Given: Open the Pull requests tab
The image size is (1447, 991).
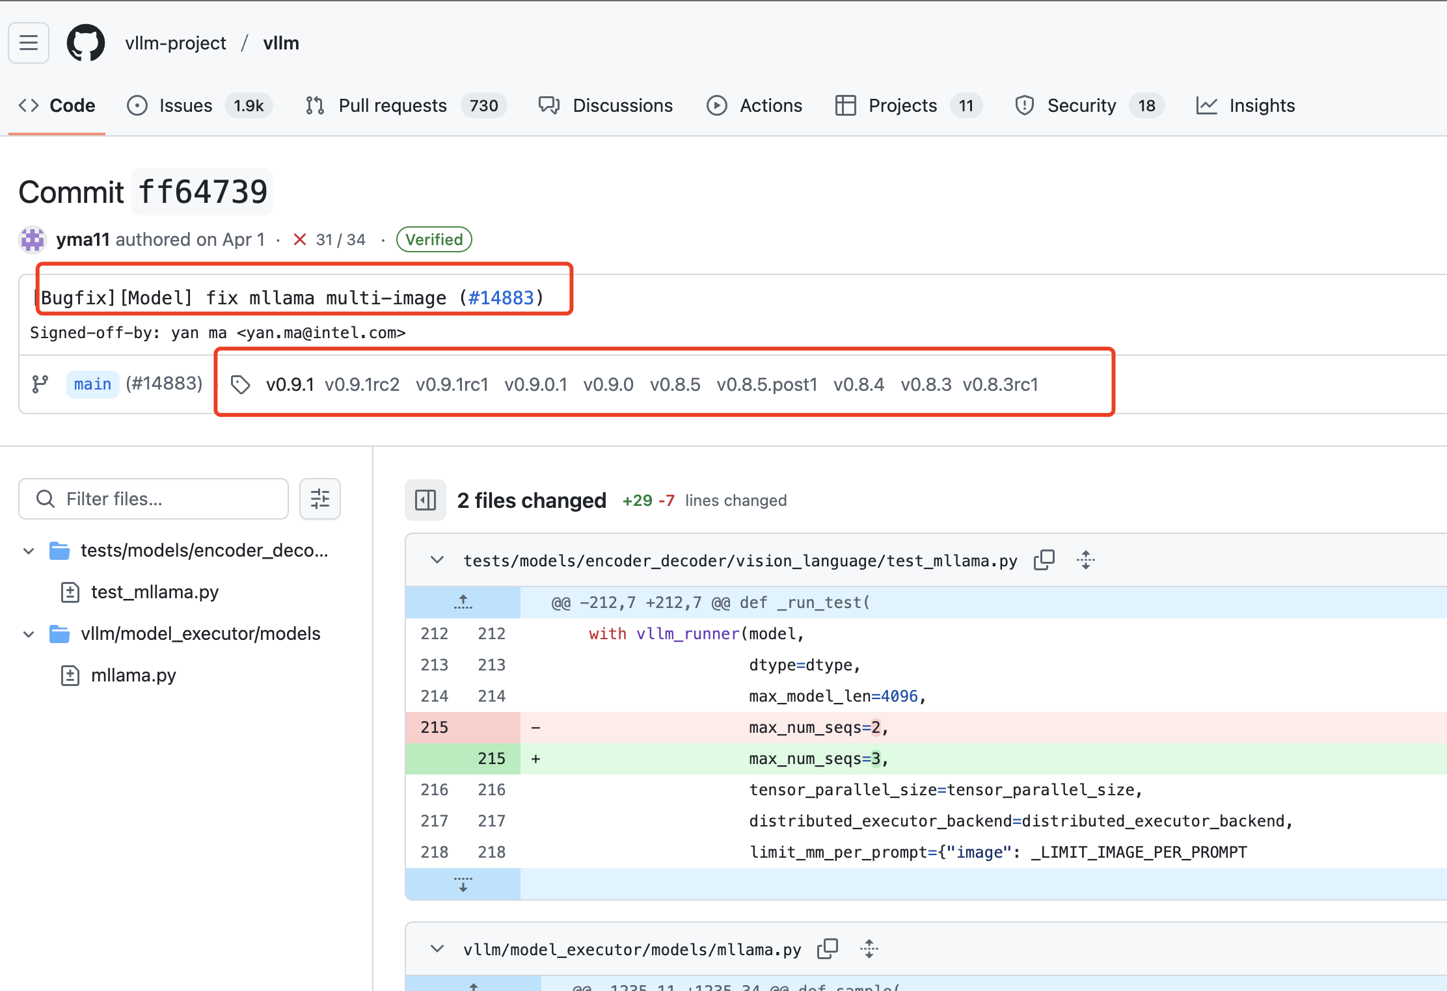Looking at the screenshot, I should (406, 105).
